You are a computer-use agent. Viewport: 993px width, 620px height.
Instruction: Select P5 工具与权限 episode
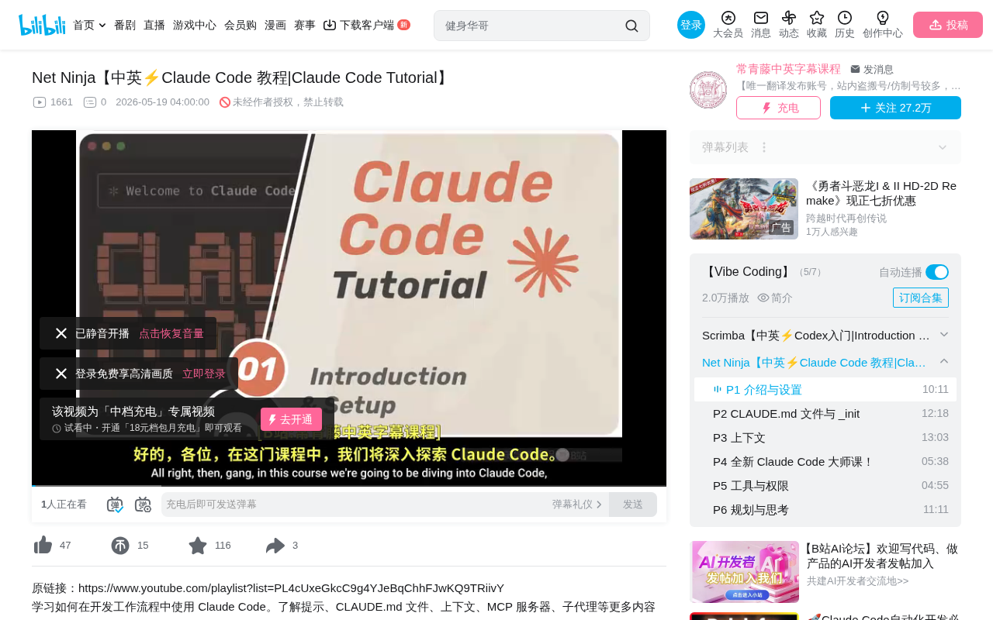[x=825, y=485]
